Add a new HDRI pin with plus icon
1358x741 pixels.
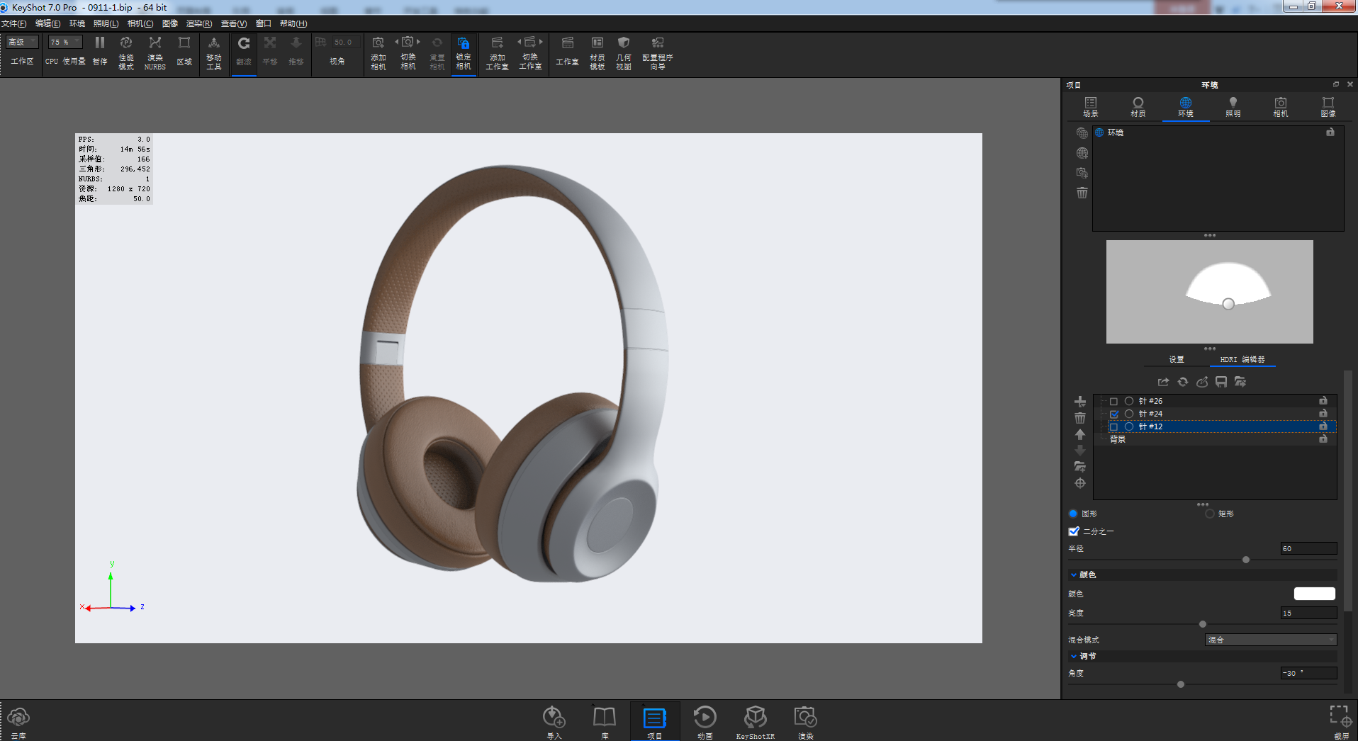tap(1080, 402)
